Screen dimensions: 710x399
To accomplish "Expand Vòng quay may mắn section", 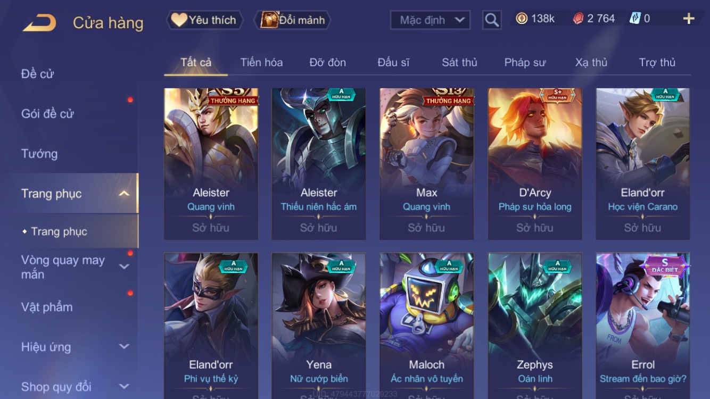I will pos(123,267).
